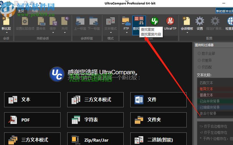The height and width of the screenshot is (145, 233).
Task: Open the FTP dropdown in the ribbon
Action: tap(126, 32)
